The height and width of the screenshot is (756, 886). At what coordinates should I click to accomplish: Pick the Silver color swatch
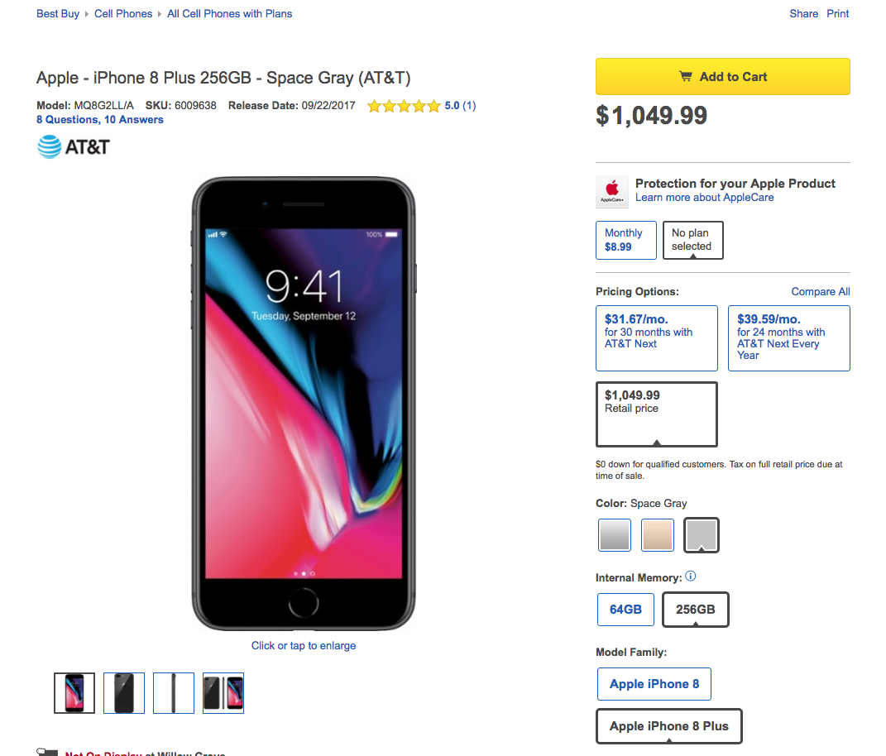614,534
